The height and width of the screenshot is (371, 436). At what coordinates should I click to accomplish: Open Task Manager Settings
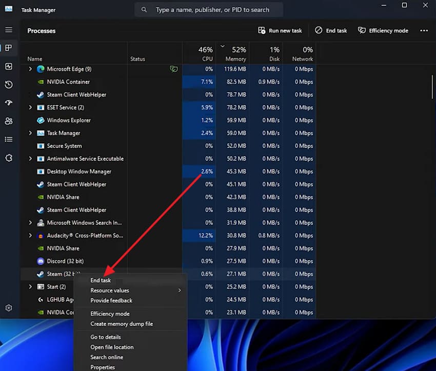[9, 307]
